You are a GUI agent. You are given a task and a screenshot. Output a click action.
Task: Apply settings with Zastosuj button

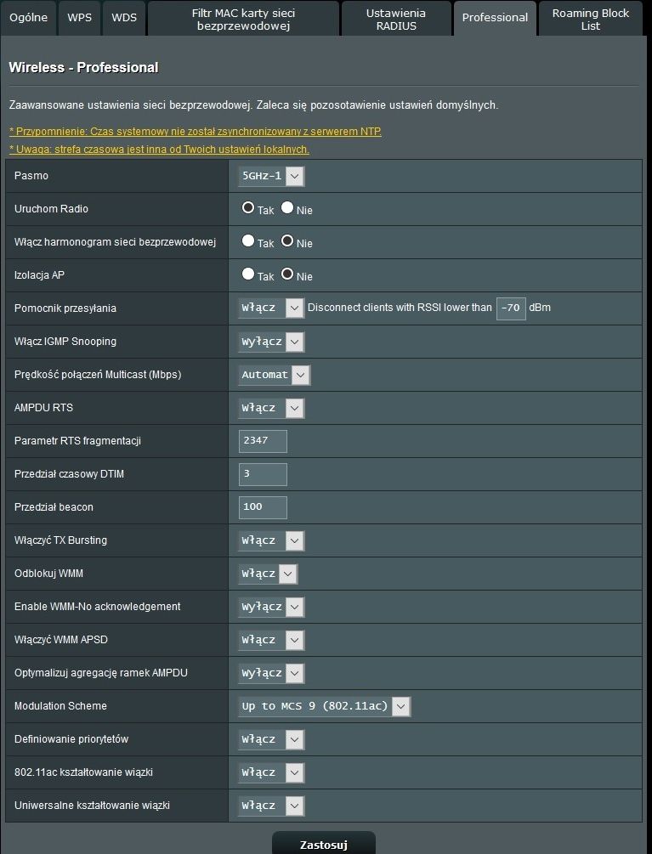[324, 844]
